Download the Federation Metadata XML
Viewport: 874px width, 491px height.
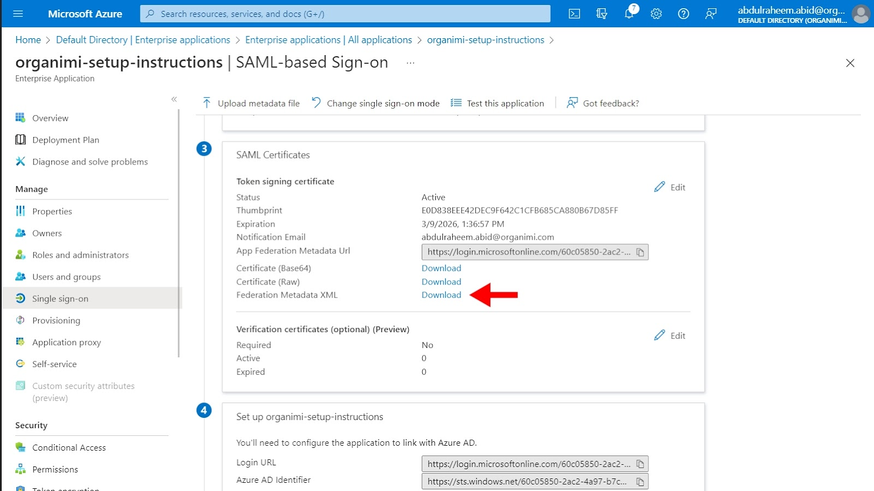coord(441,295)
